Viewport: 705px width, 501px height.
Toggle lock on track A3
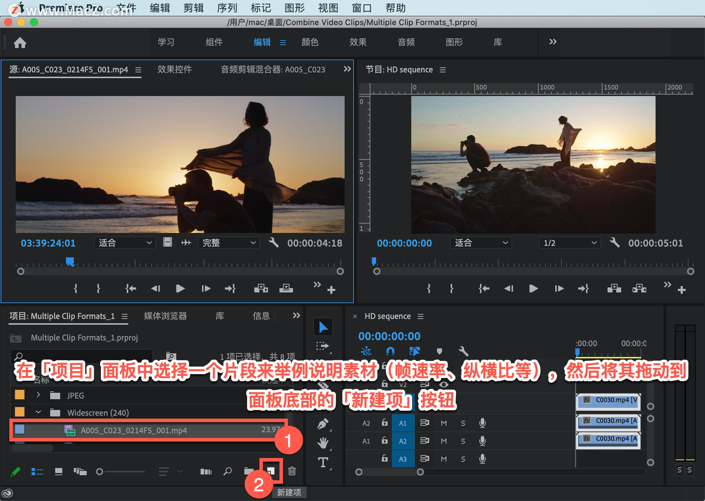tap(384, 459)
